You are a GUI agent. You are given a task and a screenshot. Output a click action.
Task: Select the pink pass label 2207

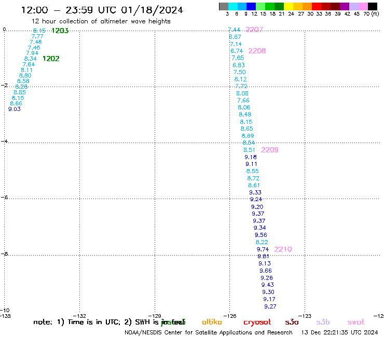point(254,30)
